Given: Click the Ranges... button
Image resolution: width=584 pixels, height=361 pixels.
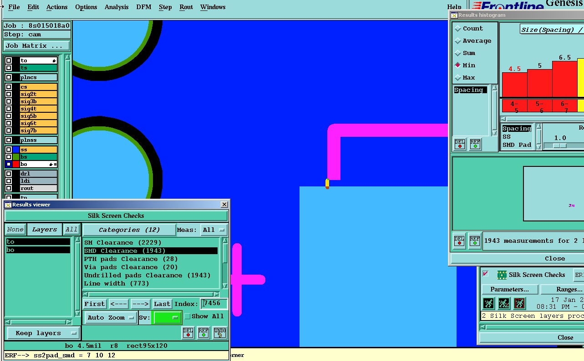Looking at the screenshot, I should (563, 289).
